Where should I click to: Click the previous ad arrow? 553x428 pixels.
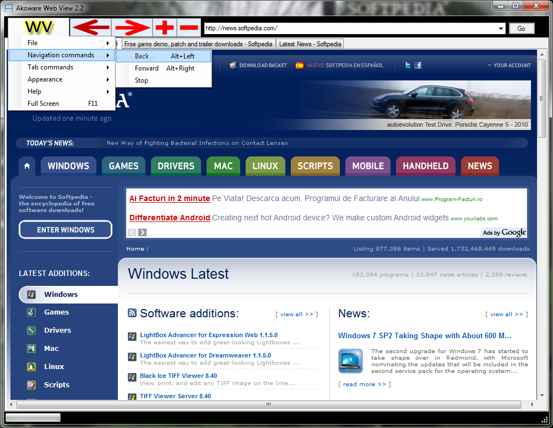coord(132,232)
